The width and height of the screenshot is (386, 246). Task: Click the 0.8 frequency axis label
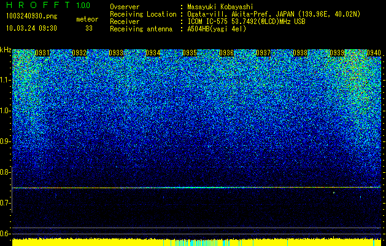[x=5, y=172]
